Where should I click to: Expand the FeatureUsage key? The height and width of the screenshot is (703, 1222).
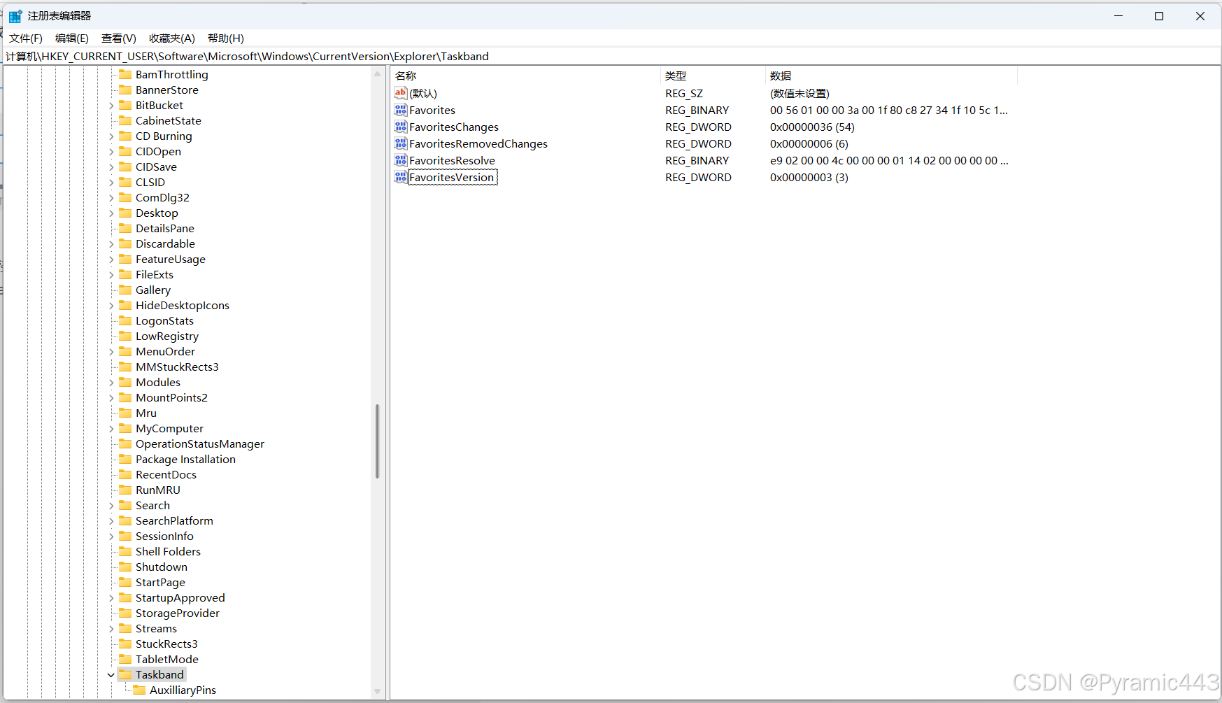111,260
